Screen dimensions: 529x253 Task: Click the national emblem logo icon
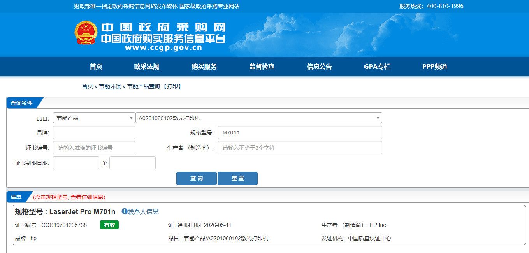(x=86, y=33)
